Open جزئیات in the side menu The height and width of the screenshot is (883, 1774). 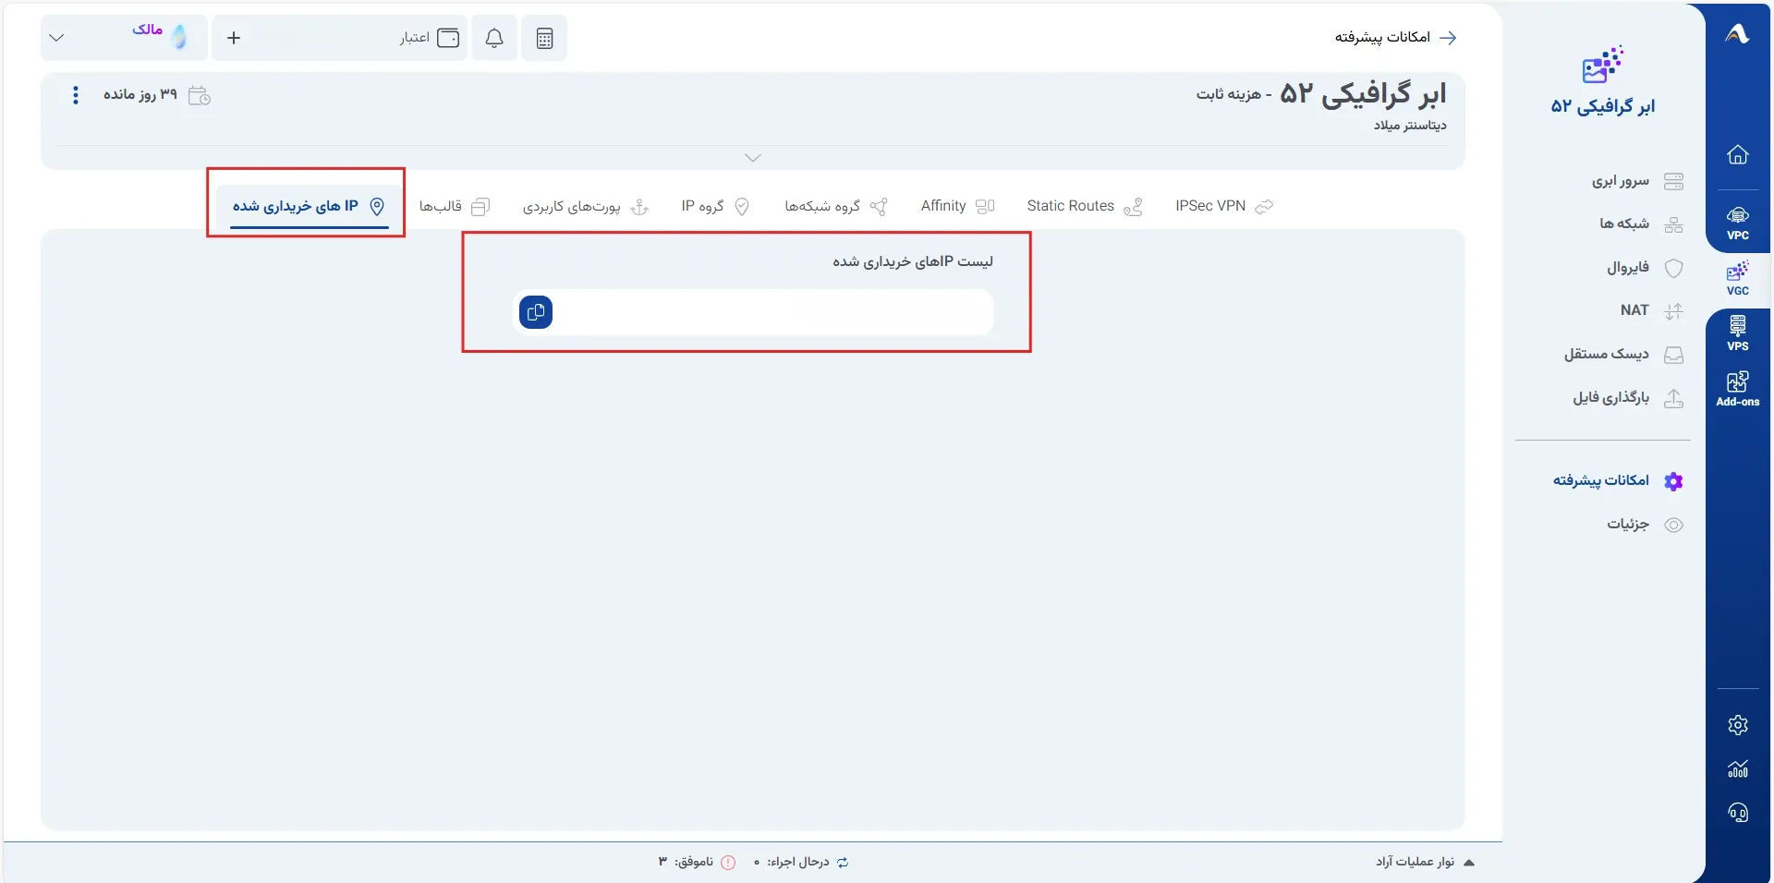coord(1645,525)
